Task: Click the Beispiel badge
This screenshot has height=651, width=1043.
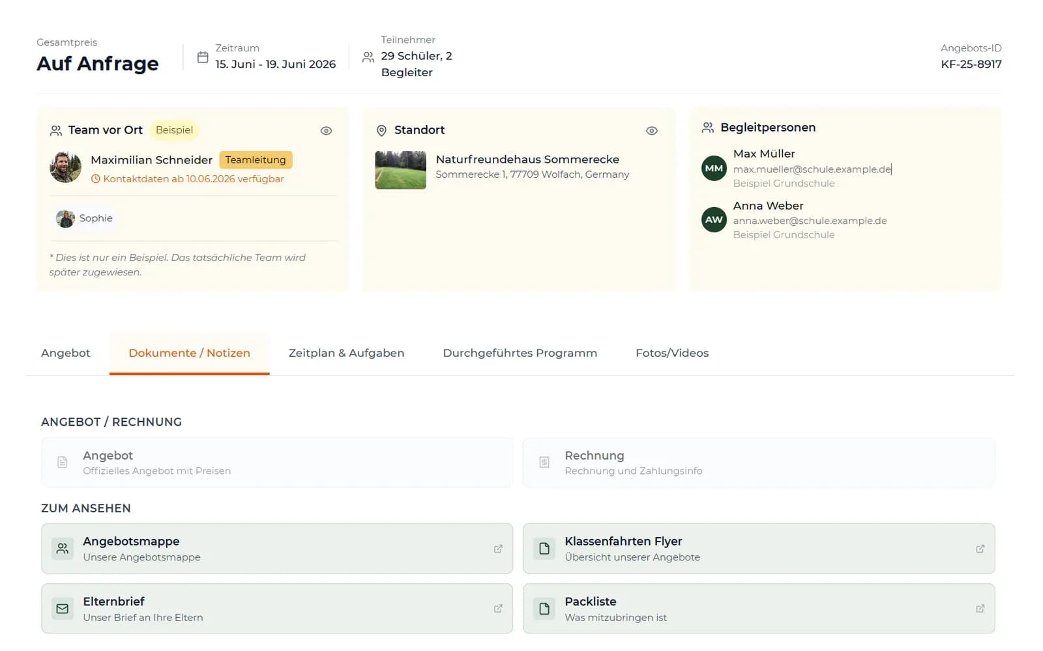Action: (x=174, y=130)
